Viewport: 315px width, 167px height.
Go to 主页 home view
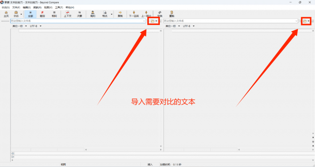pyautogui.click(x=6, y=14)
